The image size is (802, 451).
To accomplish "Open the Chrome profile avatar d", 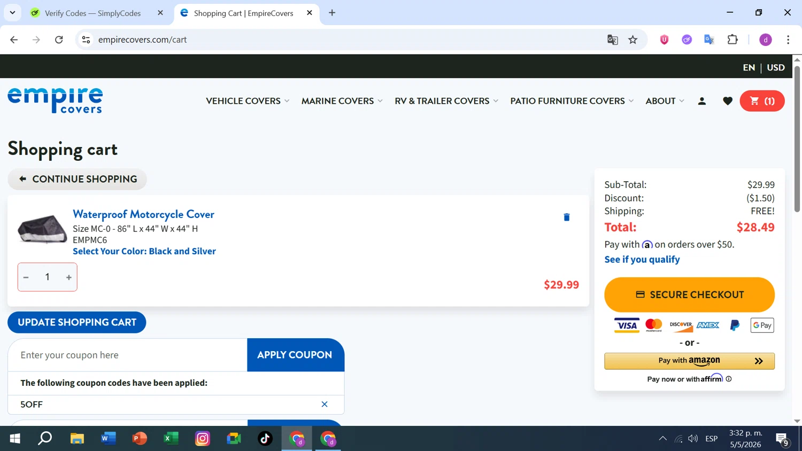I will [766, 40].
